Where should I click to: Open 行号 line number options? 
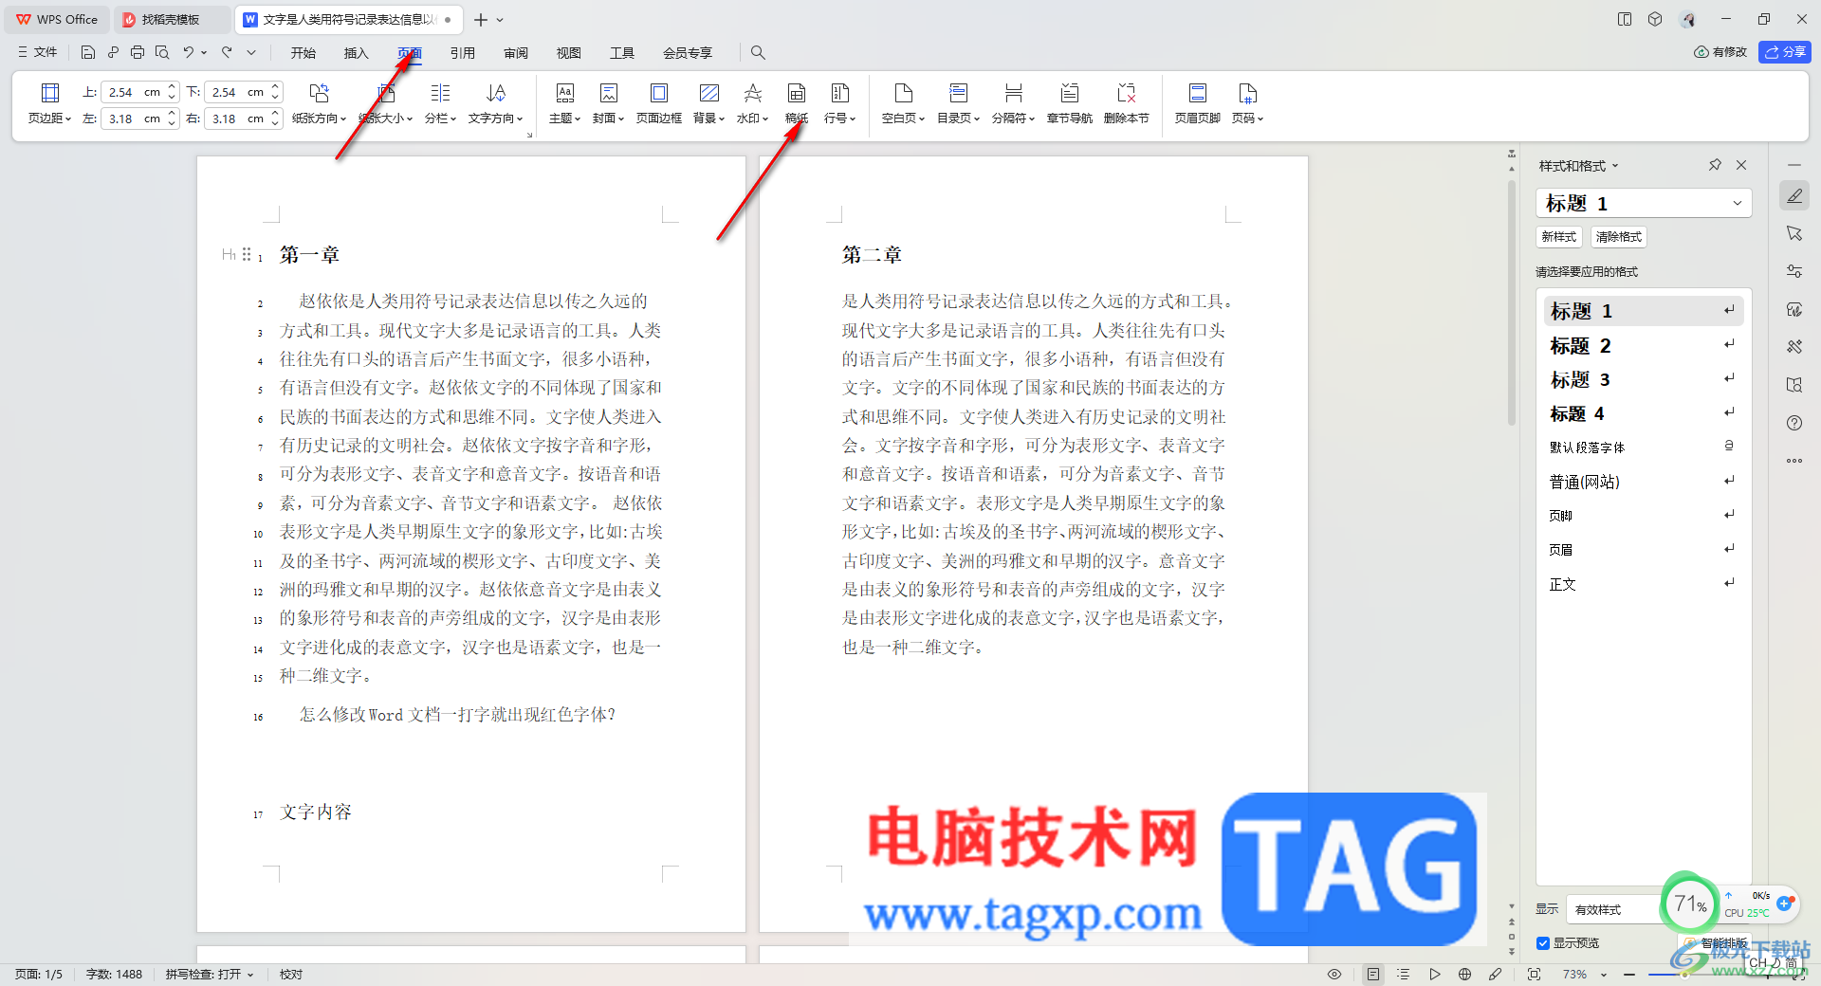[x=839, y=103]
